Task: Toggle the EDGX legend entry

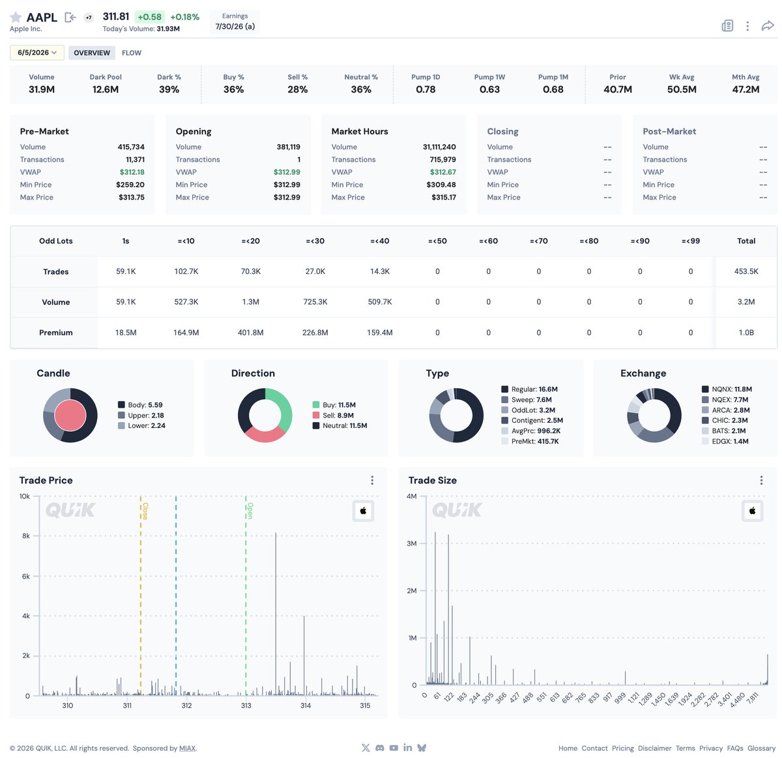Action: [725, 442]
